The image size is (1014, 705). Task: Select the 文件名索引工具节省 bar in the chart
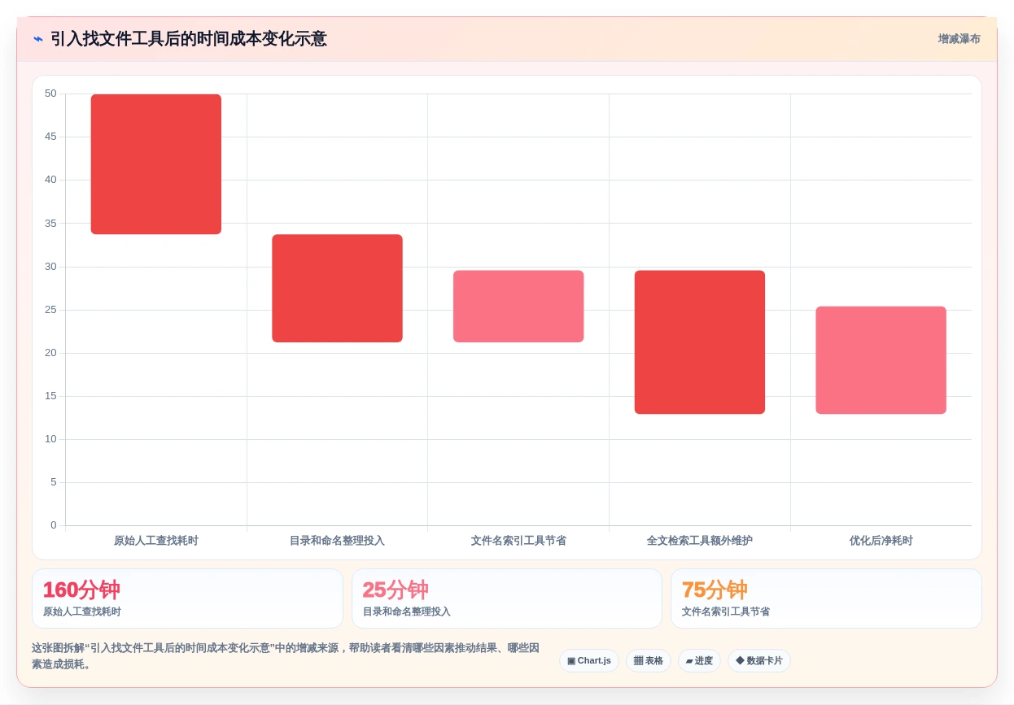518,306
